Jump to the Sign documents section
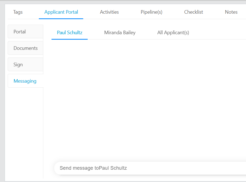 click(x=25, y=64)
